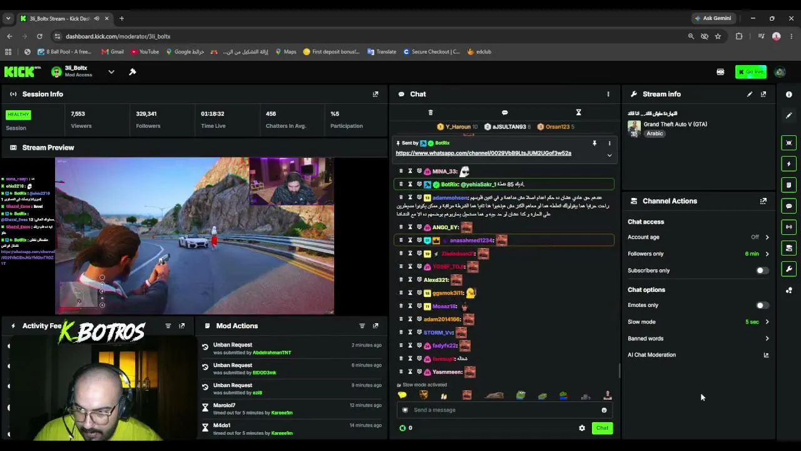Image resolution: width=801 pixels, height=451 pixels.
Task: Filter the Activity Feed list
Action: 168,326
